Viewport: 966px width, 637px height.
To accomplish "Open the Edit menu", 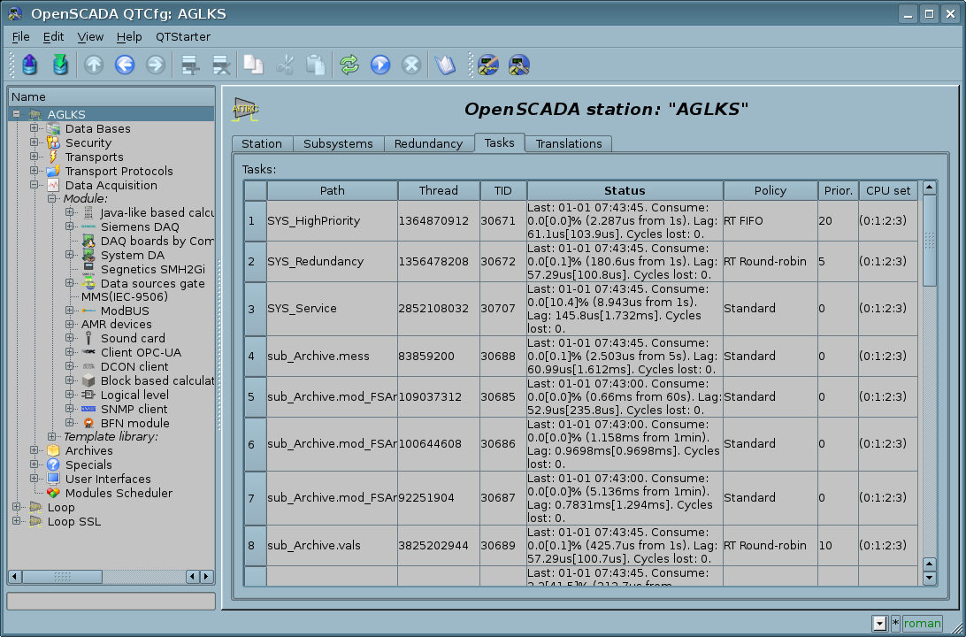I will click(53, 37).
